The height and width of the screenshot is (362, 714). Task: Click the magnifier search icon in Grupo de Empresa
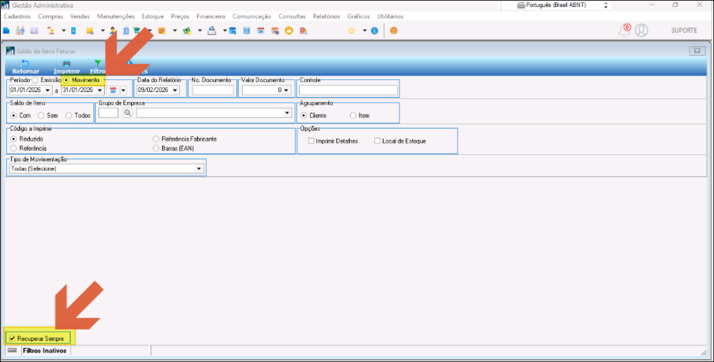click(x=127, y=113)
